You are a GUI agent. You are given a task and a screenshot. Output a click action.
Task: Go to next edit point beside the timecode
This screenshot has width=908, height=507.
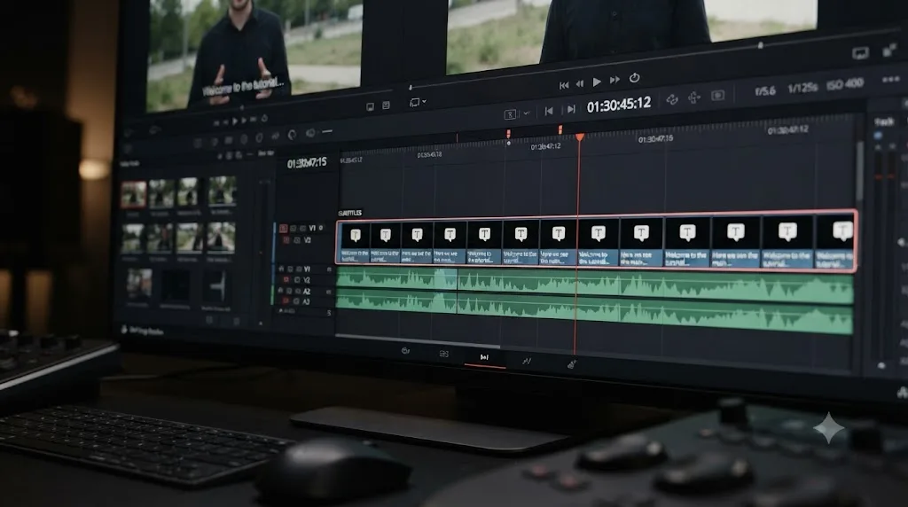[x=571, y=109]
